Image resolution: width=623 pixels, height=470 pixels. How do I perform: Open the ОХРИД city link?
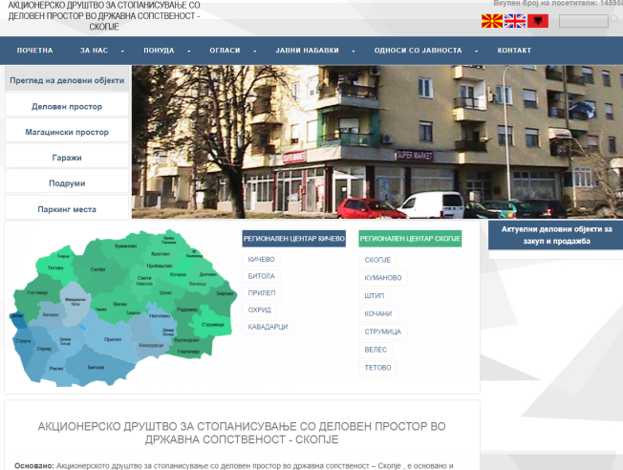260,310
